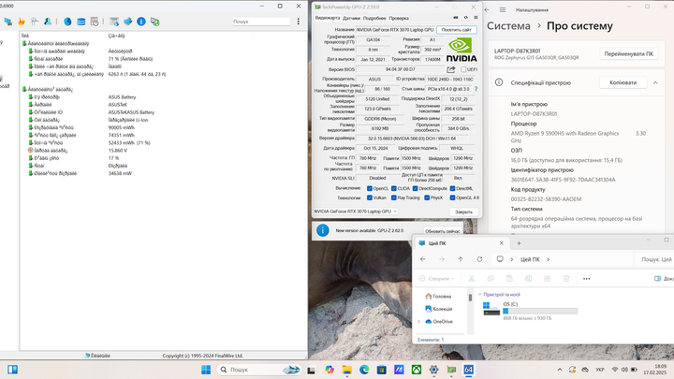Open Copilot from taskbar

coord(330,369)
